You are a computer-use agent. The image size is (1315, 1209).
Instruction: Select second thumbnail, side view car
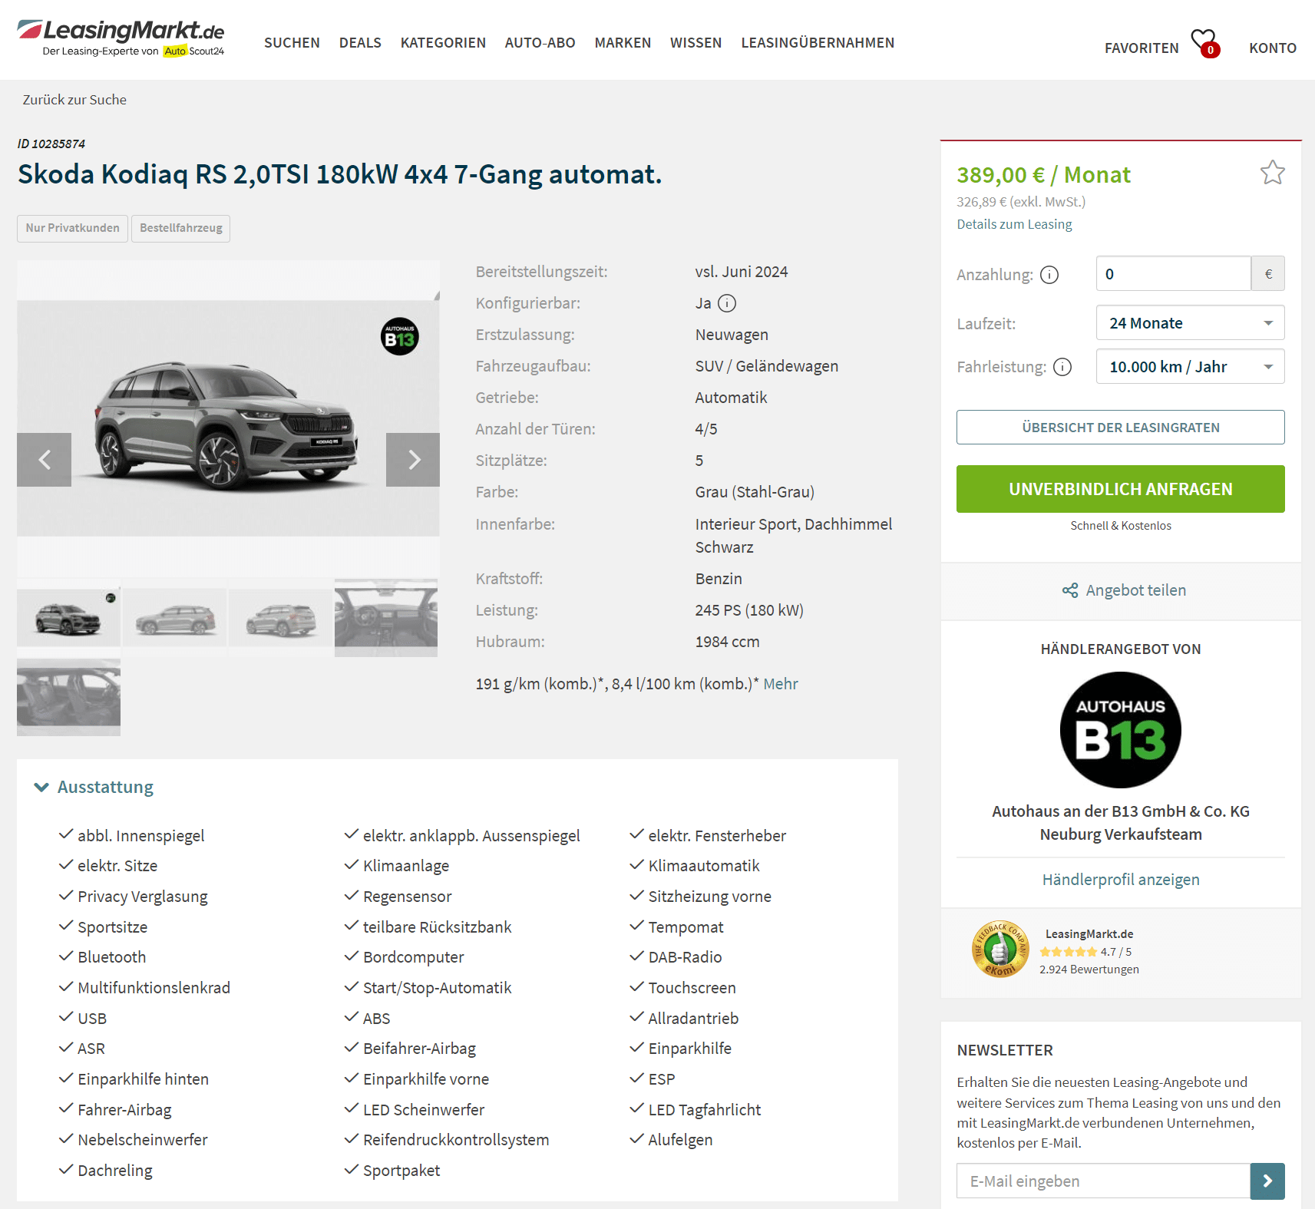pyautogui.click(x=175, y=618)
